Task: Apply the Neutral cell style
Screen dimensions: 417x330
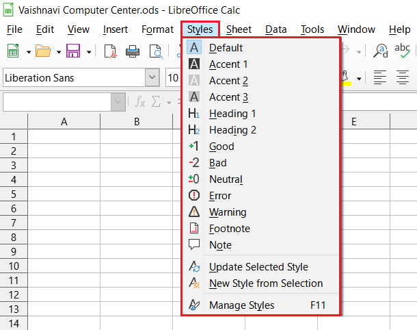Action: [260, 179]
